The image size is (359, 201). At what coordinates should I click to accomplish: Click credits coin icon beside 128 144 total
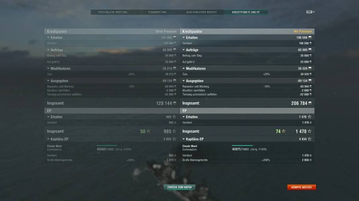click(174, 103)
